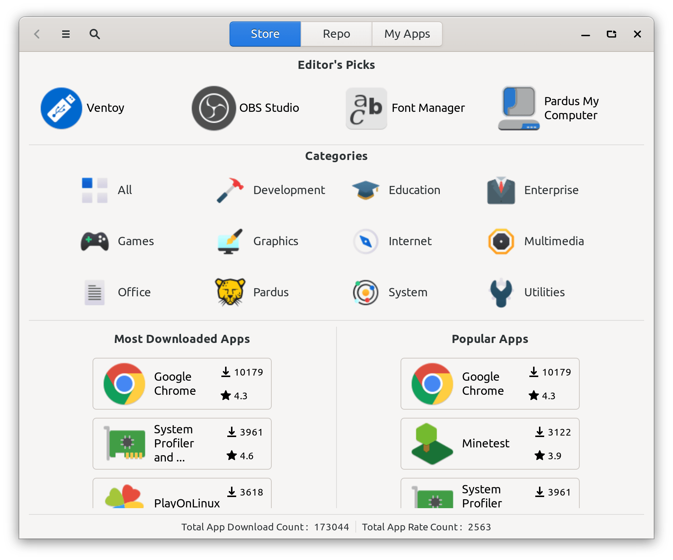
Task: Switch to the Repo tab
Action: tap(336, 34)
